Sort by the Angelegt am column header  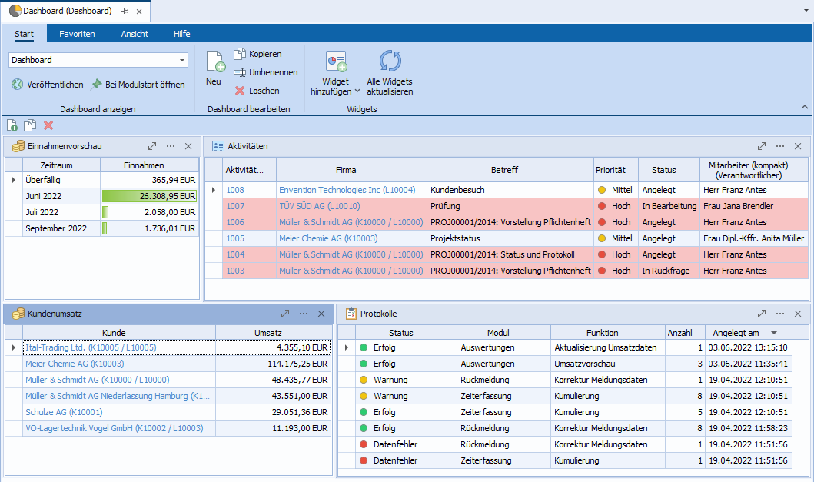click(736, 333)
